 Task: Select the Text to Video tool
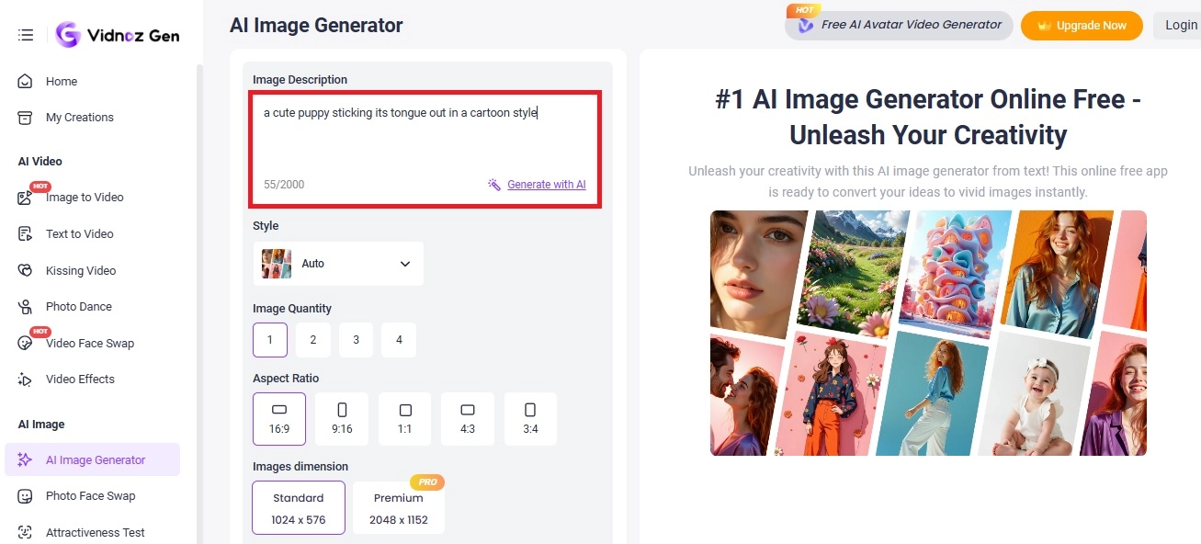tap(80, 233)
